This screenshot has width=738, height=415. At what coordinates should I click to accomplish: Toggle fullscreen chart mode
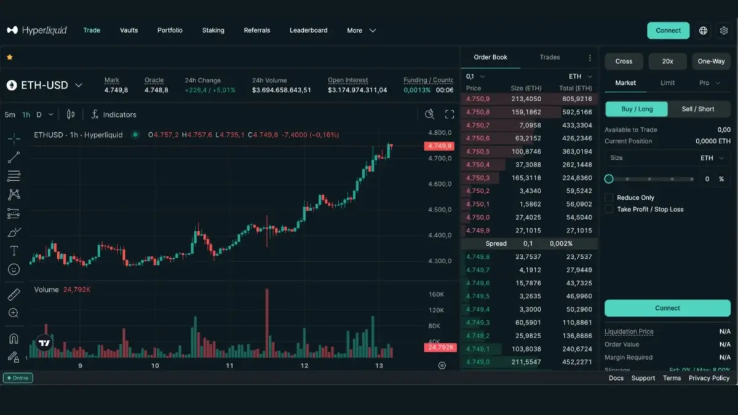pyautogui.click(x=450, y=114)
